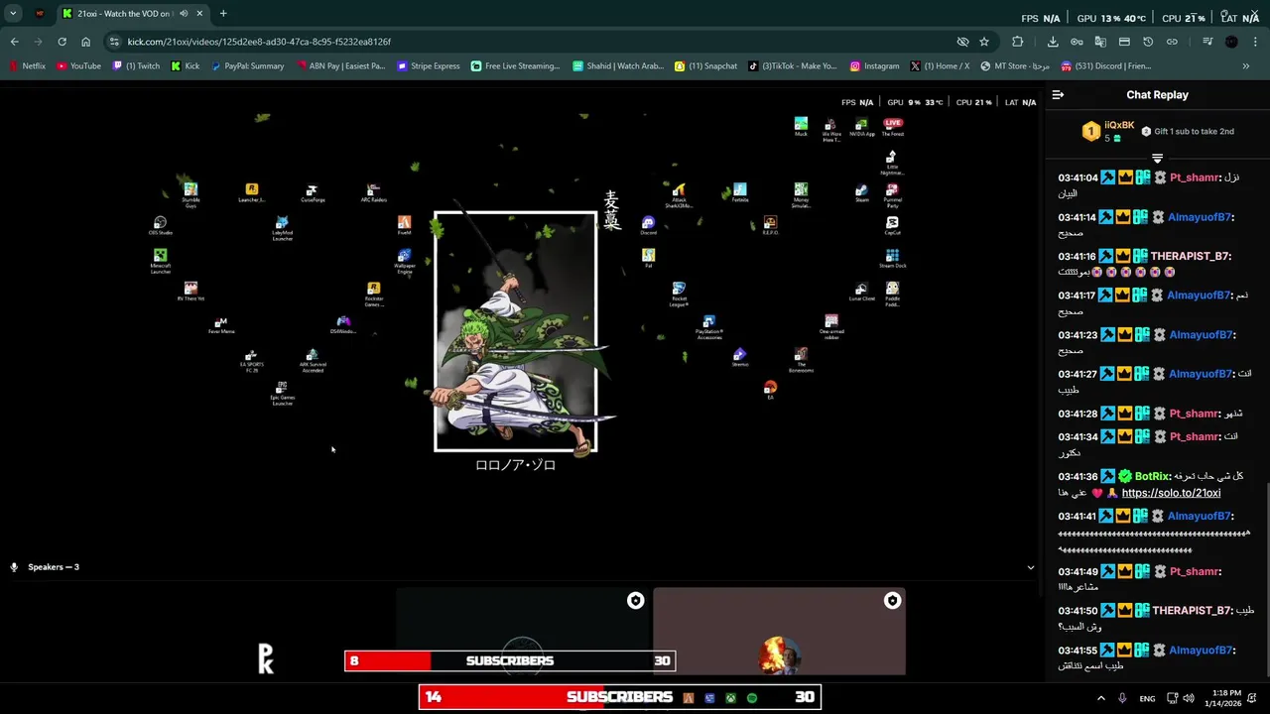The image size is (1270, 714).
Task: Click the CurseForge desktop icon
Action: coord(313,192)
